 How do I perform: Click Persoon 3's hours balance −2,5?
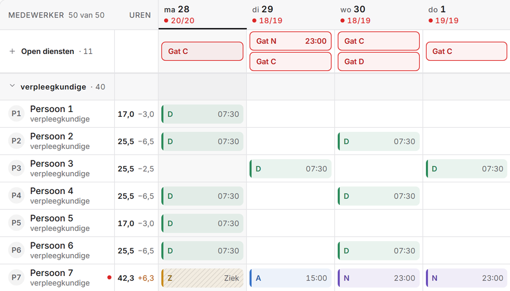[x=146, y=169]
